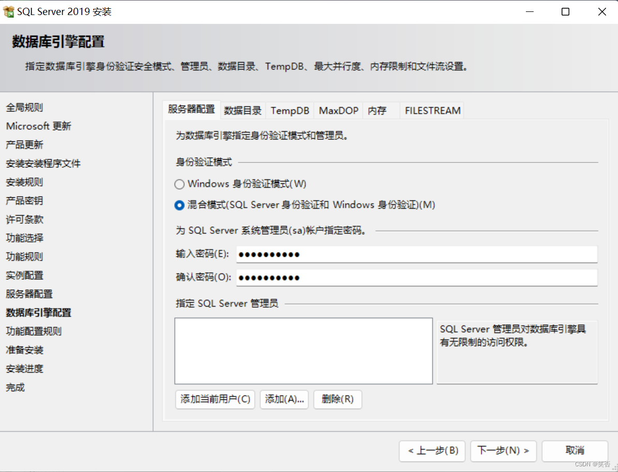Viewport: 618px width, 472px height.
Task: Select 服务器配置 step in sidebar
Action: click(29, 294)
